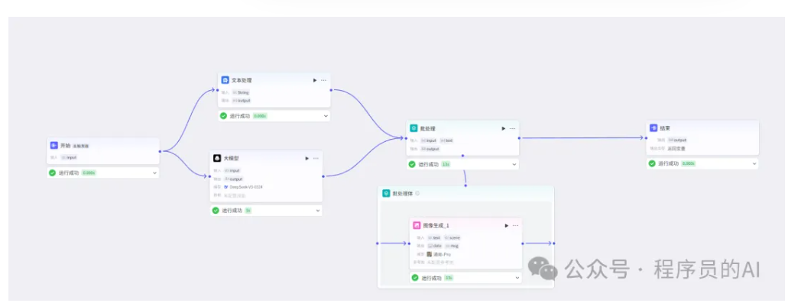Click the 图像生成_1 node icon
The width and height of the screenshot is (798, 303).
(x=417, y=225)
